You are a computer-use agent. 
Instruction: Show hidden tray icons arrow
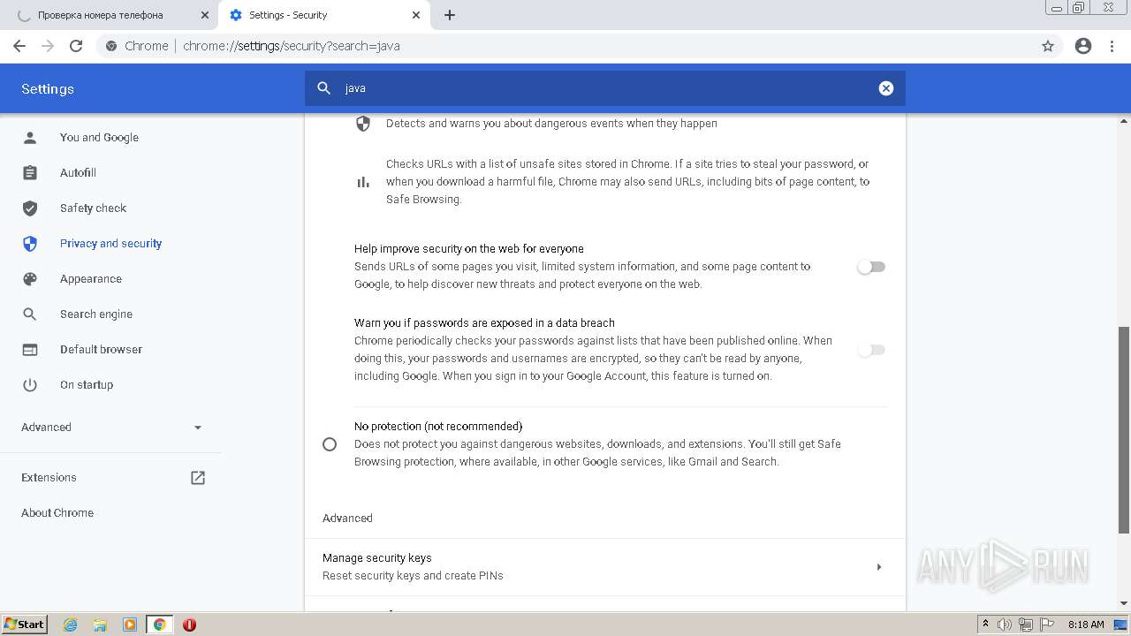click(985, 625)
